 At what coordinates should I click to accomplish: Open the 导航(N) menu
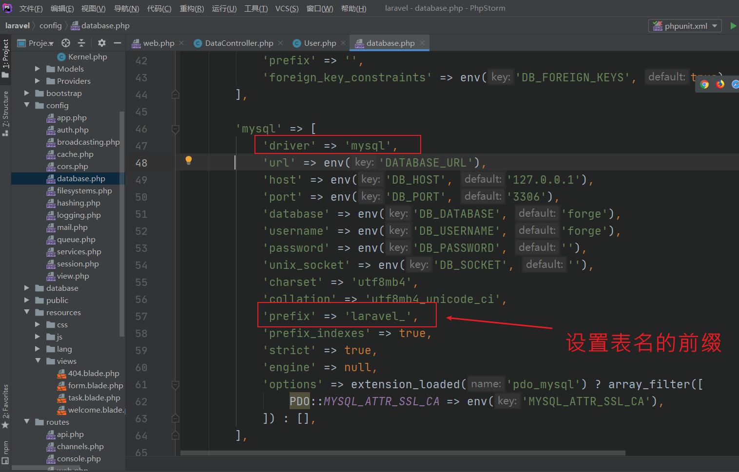pyautogui.click(x=127, y=8)
